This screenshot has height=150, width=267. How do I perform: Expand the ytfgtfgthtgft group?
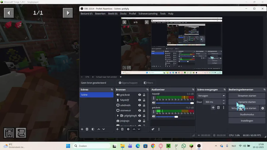pyautogui.click(x=118, y=116)
